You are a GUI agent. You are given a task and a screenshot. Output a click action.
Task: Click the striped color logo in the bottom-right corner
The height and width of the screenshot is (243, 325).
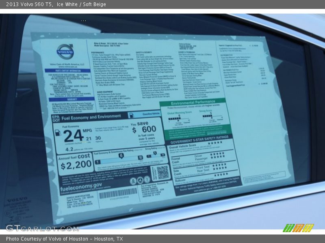(298, 228)
